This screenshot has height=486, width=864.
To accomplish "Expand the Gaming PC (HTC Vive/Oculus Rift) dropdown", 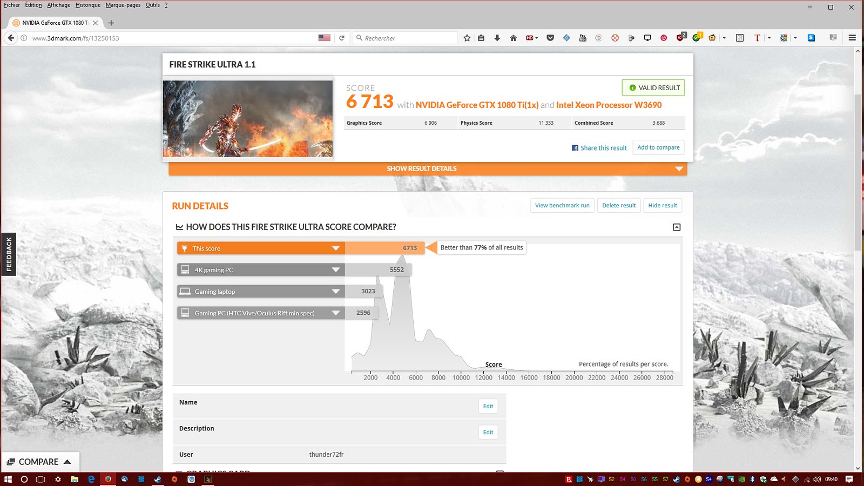I will (x=336, y=313).
